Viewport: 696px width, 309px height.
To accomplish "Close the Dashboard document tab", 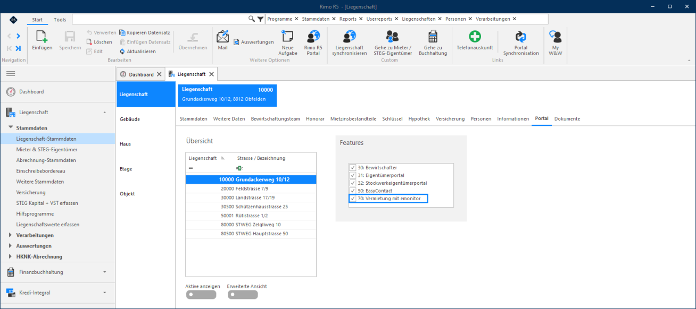I will (x=158, y=74).
